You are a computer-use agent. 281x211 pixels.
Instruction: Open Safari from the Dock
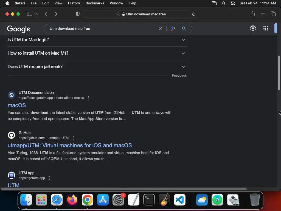57,200
